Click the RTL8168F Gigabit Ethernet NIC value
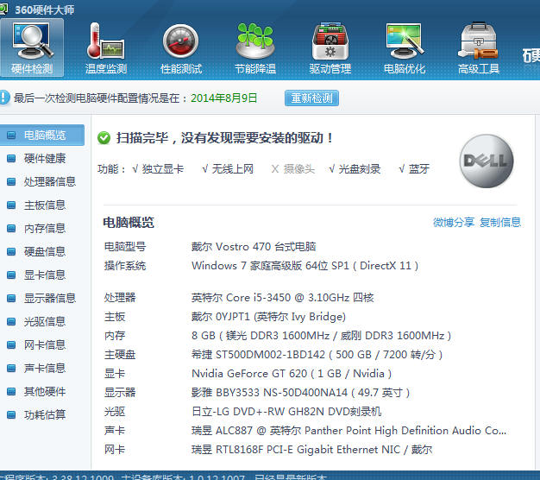The width and height of the screenshot is (540, 480). coord(312,449)
